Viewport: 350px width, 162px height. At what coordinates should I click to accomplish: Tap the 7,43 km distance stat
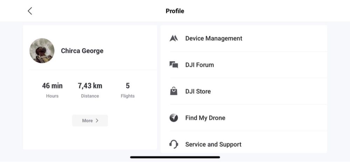click(x=90, y=86)
